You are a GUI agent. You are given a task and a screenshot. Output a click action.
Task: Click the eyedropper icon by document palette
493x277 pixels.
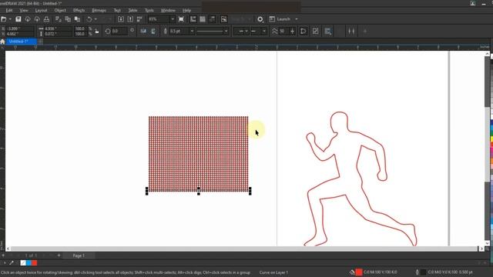12,263
